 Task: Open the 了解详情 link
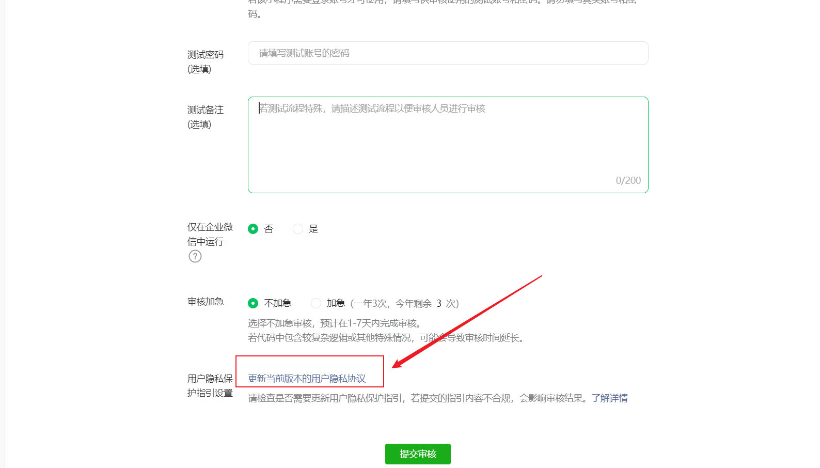tap(610, 398)
